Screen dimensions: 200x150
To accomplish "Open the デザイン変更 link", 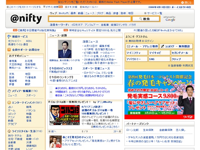I will pyautogui.click(x=52, y=7).
